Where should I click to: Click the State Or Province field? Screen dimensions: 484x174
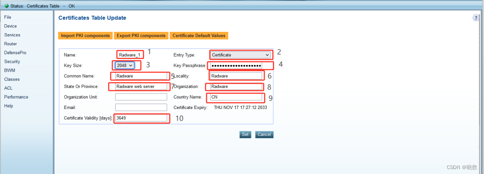(141, 87)
